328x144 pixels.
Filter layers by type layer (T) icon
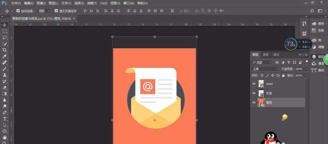(289, 62)
